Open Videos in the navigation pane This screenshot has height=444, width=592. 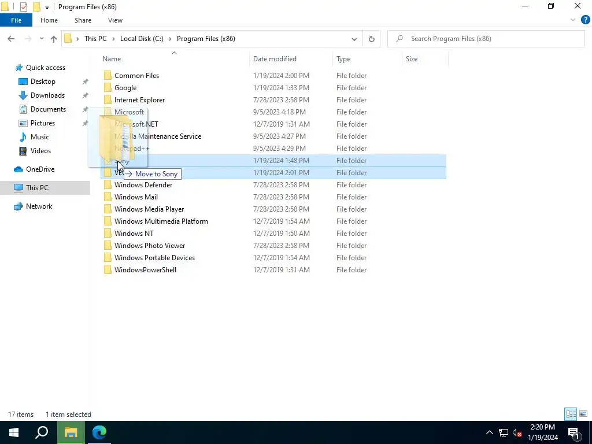40,151
